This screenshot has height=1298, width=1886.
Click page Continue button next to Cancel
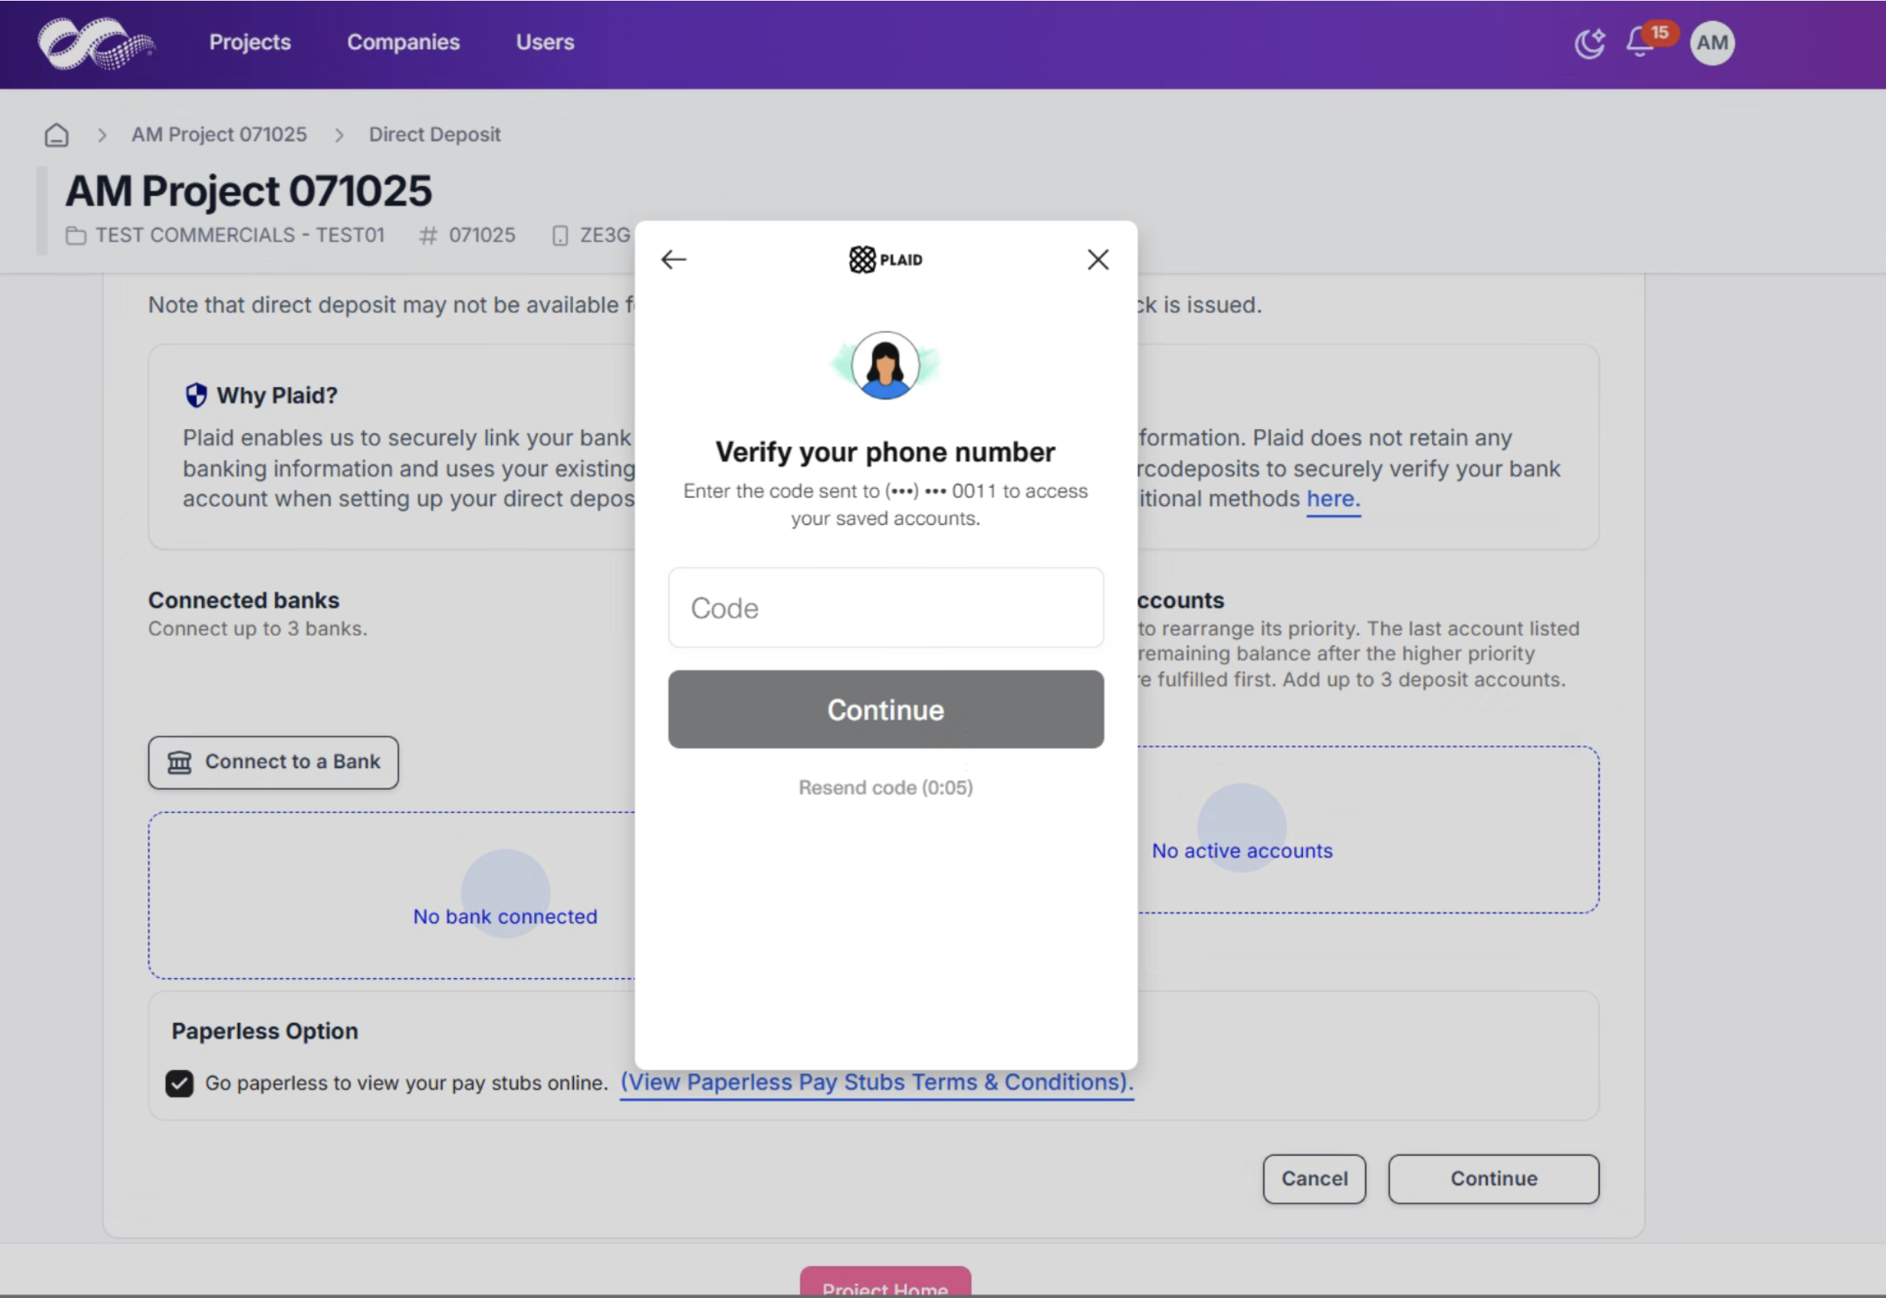(x=1493, y=1178)
